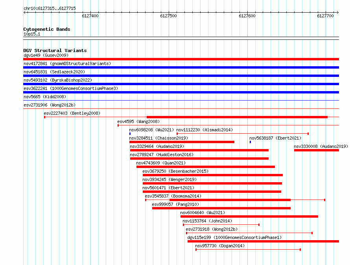This screenshot has width=350, height=265.
Task: Click the small blue nsv6098208 marker
Action: (130, 134)
